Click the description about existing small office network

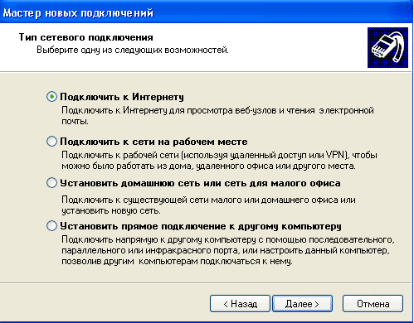click(208, 205)
